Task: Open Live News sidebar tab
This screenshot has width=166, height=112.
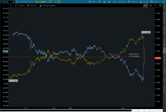Action: pos(164,89)
